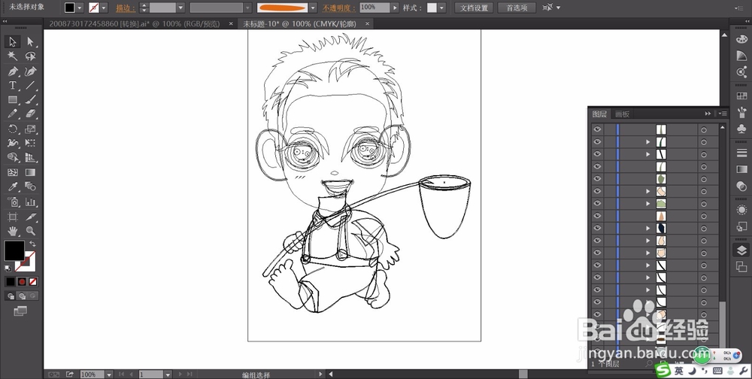Switch to 200873017245886O [转换].ai document tab

pos(135,23)
